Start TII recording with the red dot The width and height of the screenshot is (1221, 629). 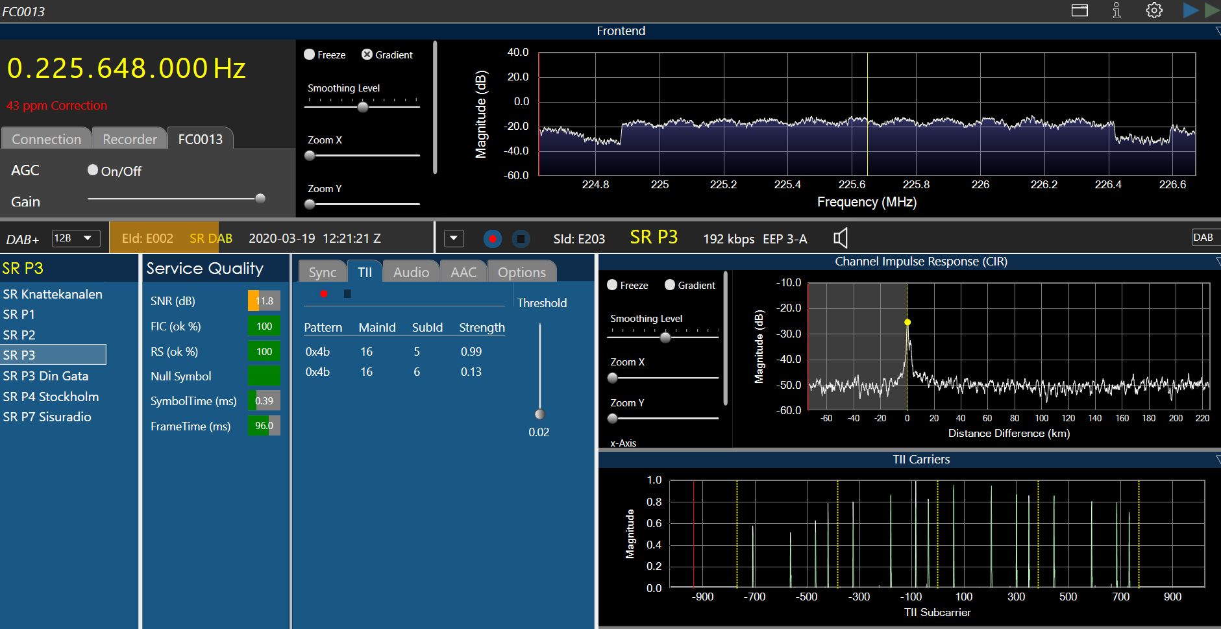click(x=324, y=294)
